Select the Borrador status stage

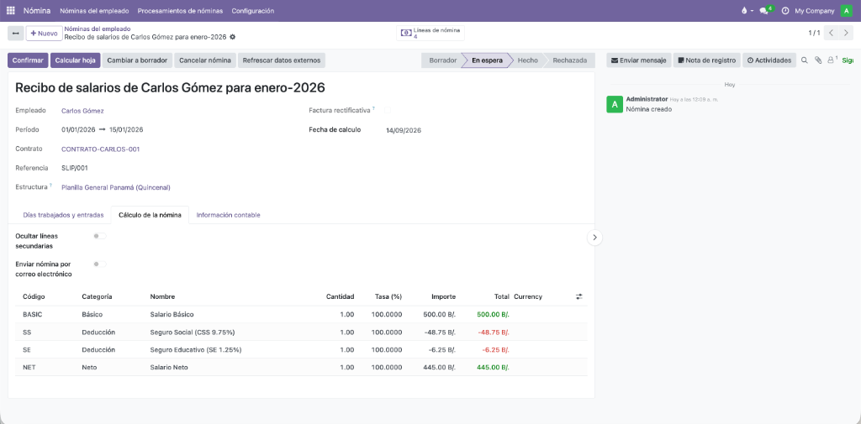point(442,60)
